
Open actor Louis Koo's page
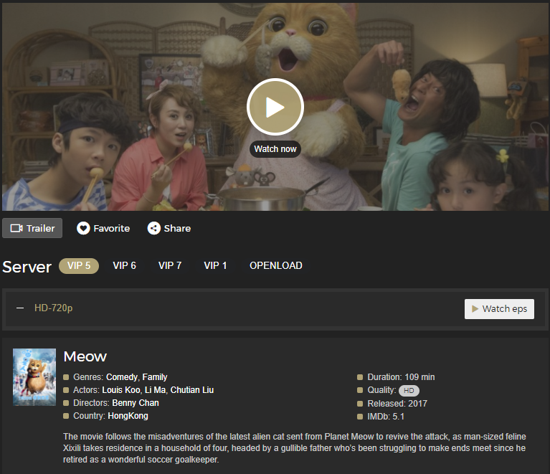pyautogui.click(x=121, y=390)
